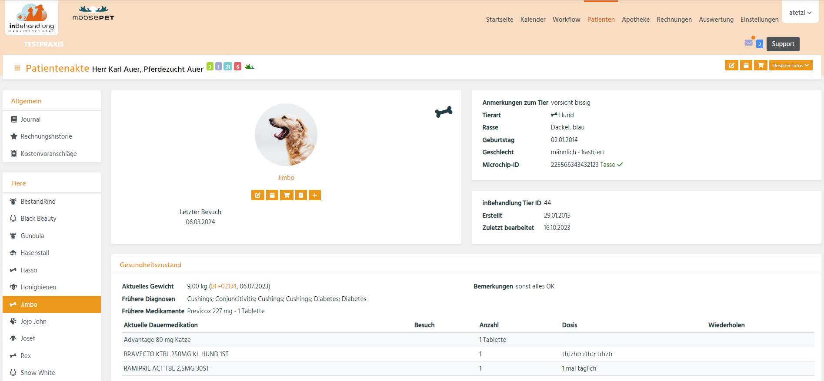Screen dimensions: 824x381
Task: Click the moosePET logo
Action: coord(93,13)
